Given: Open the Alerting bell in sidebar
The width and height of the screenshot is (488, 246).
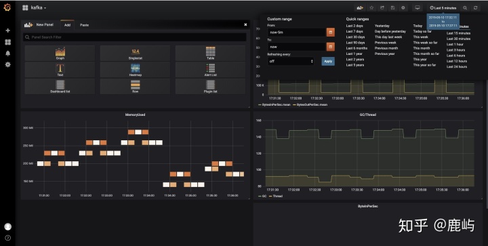Looking at the screenshot, I should pos(7,53).
